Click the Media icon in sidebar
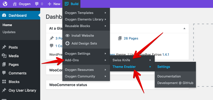This screenshot has height=100, width=213. 4,56
